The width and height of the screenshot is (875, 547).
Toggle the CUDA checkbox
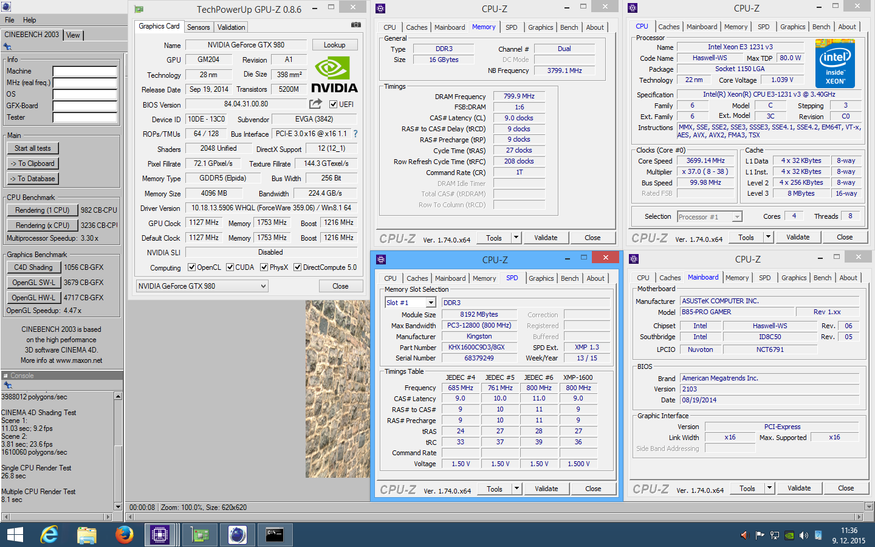pyautogui.click(x=230, y=267)
